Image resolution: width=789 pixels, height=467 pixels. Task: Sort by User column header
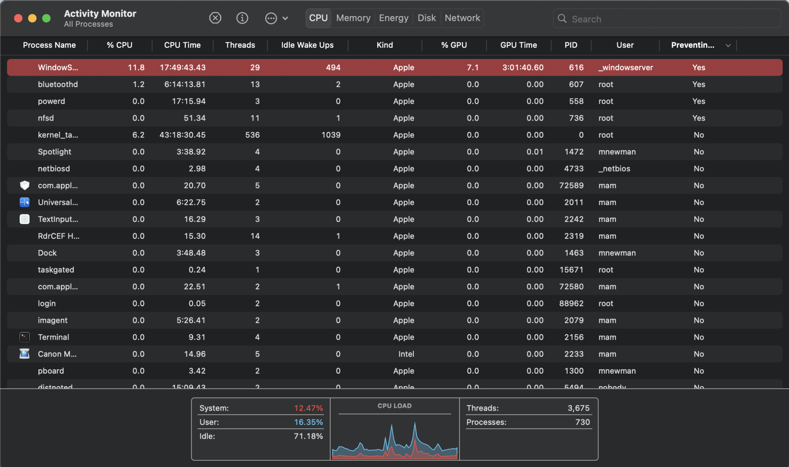(x=625, y=45)
